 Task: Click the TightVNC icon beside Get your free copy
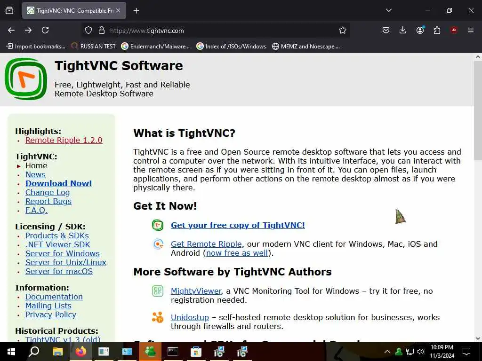pyautogui.click(x=158, y=225)
